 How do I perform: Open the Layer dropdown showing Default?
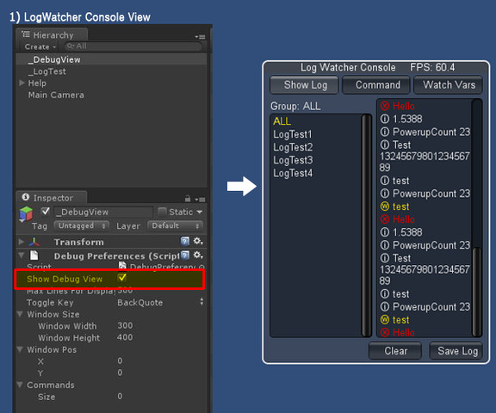click(175, 225)
